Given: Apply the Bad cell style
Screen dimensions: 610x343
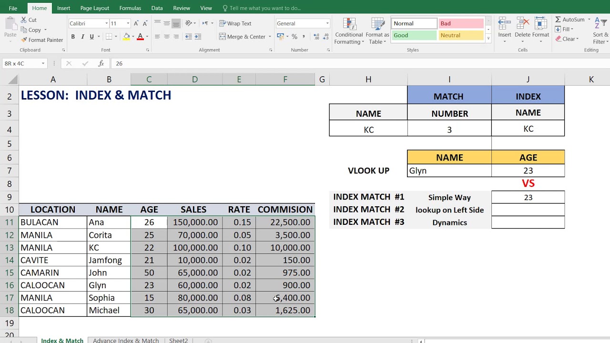Looking at the screenshot, I should pos(461,23).
